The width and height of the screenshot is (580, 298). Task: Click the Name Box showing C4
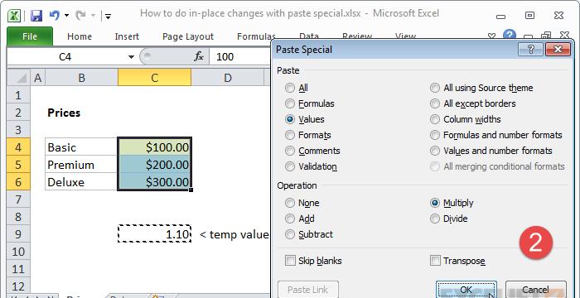[65, 57]
